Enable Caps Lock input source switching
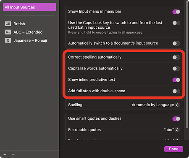This screenshot has width=189, height=158. (176, 23)
